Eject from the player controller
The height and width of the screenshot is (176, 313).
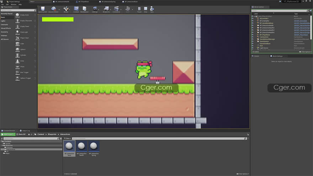[152, 9]
